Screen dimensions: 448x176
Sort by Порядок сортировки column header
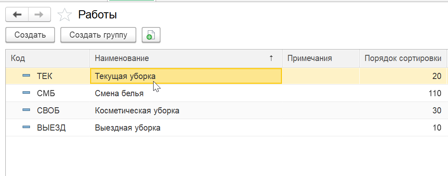(403, 59)
